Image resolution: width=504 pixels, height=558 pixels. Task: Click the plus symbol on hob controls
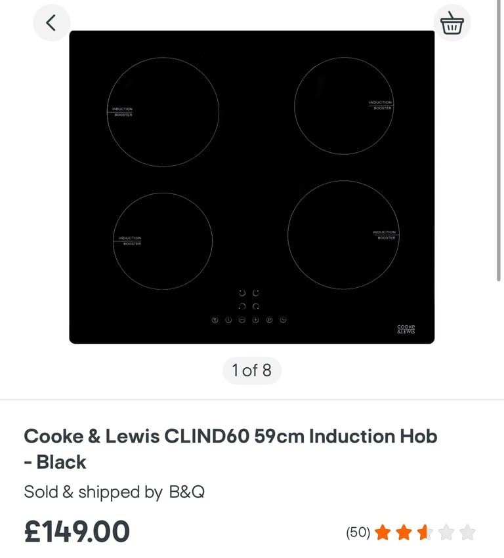click(x=255, y=320)
